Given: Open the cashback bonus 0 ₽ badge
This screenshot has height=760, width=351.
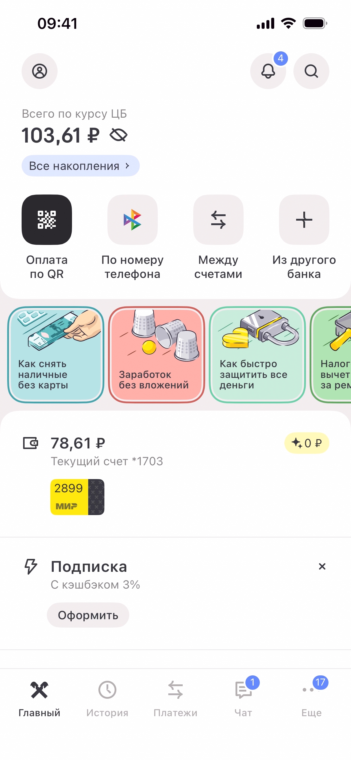Looking at the screenshot, I should coord(307,443).
